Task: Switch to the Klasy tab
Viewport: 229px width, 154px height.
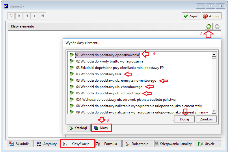Action: coord(101,128)
